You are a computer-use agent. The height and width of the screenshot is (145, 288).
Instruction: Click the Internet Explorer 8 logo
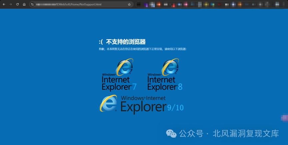(165, 75)
